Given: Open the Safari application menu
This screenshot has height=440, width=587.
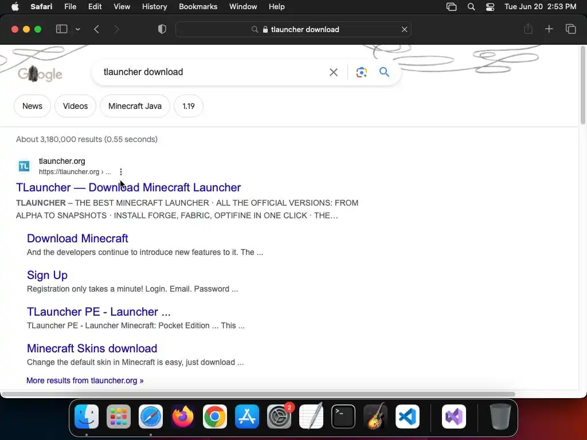Looking at the screenshot, I should 41,7.
